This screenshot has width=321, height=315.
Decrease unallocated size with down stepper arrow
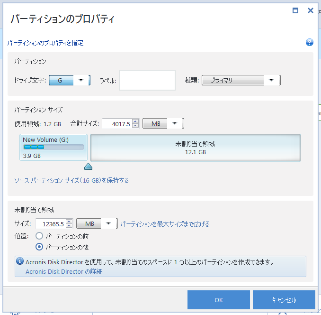pos(70,226)
